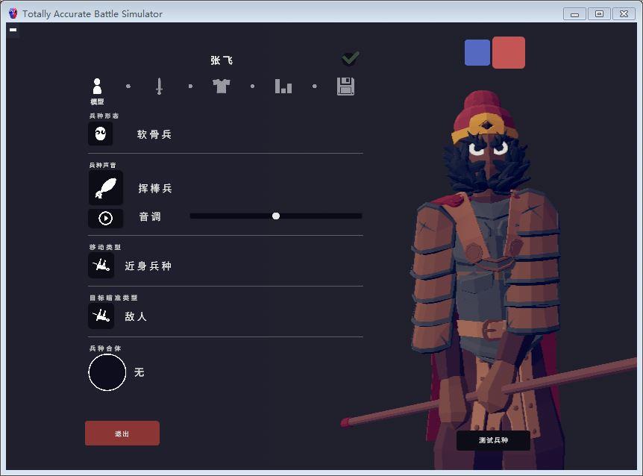The image size is (643, 476).
Task: Click the green checkmark beside the unit name
Action: 351,58
